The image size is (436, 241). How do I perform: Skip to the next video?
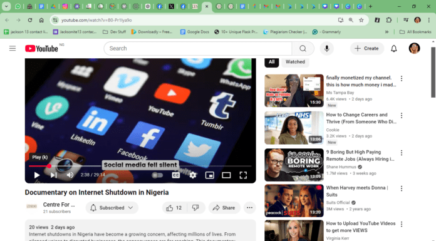[x=54, y=175]
